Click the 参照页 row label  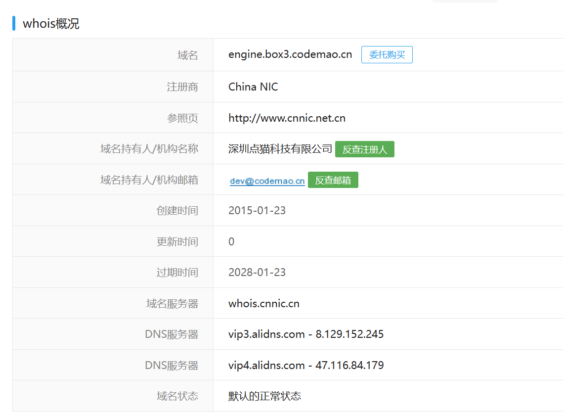182,118
